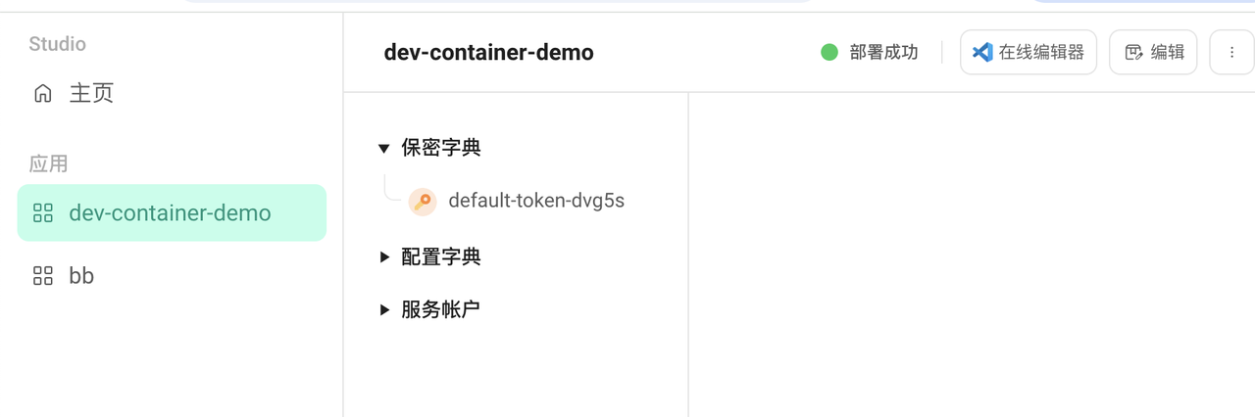Viewport: 1255px width, 417px height.
Task: Select the default-token-dvg5s secret name
Action: [x=536, y=201]
